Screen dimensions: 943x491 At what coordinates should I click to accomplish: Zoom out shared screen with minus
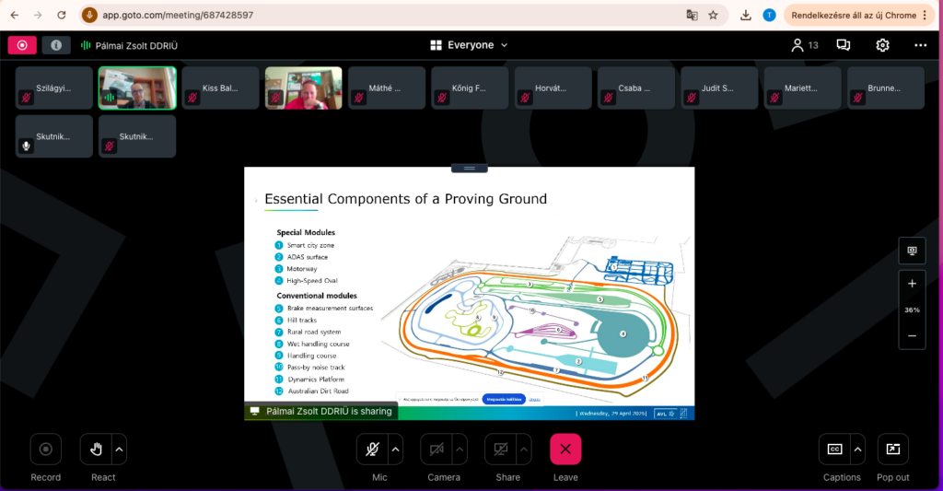pos(912,335)
